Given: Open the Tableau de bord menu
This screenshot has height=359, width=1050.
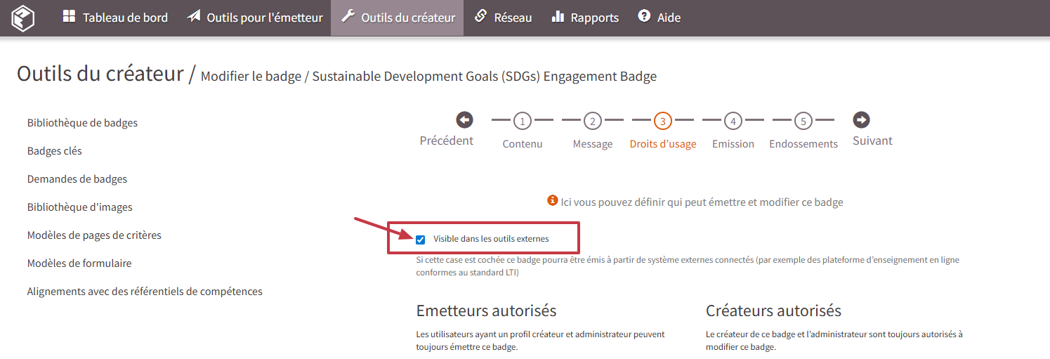Looking at the screenshot, I should pos(125,18).
